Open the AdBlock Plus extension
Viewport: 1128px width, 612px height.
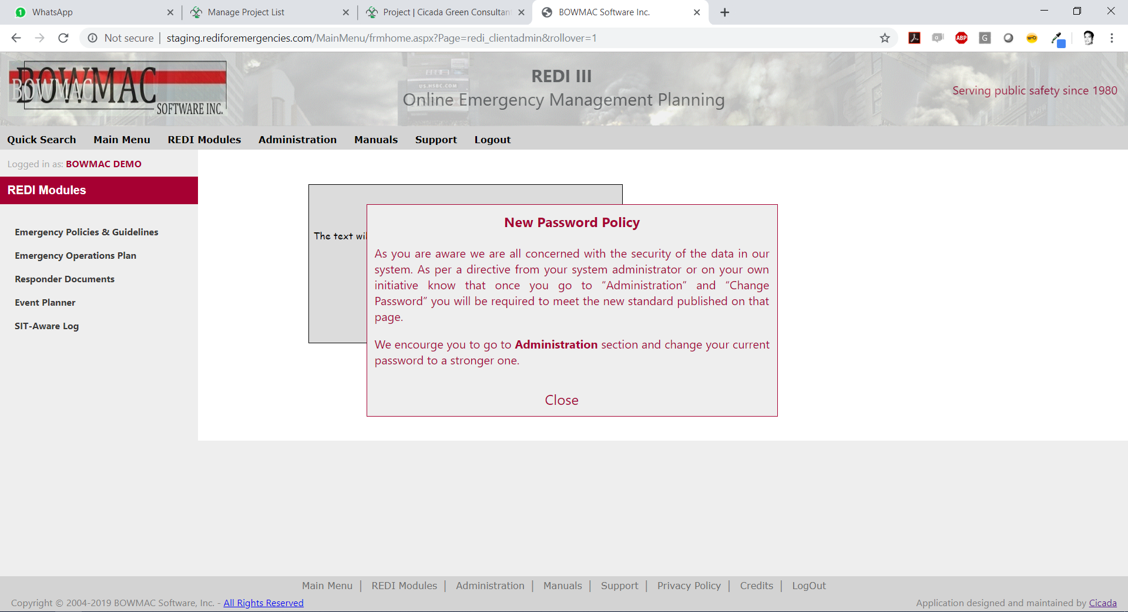click(962, 38)
